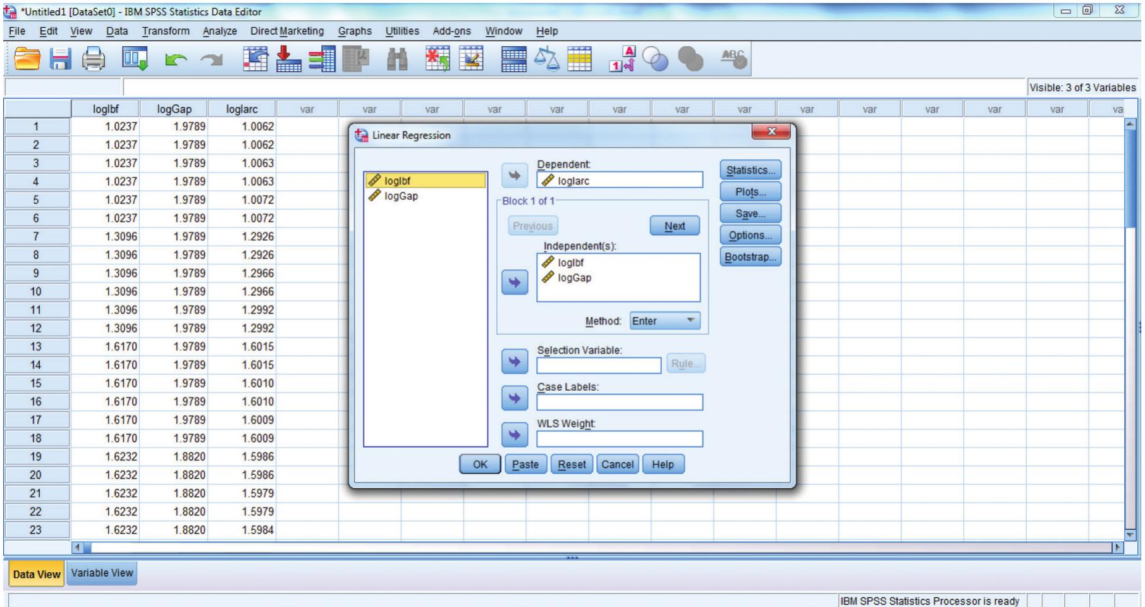Click the arrow button beside Selection Variable

(514, 362)
